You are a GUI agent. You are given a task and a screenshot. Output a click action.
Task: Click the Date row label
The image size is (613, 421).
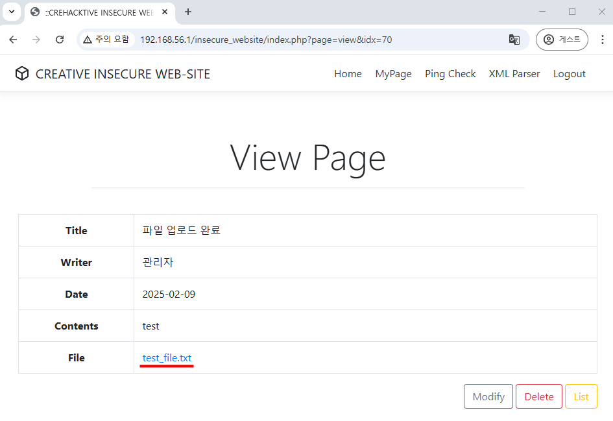tap(77, 295)
